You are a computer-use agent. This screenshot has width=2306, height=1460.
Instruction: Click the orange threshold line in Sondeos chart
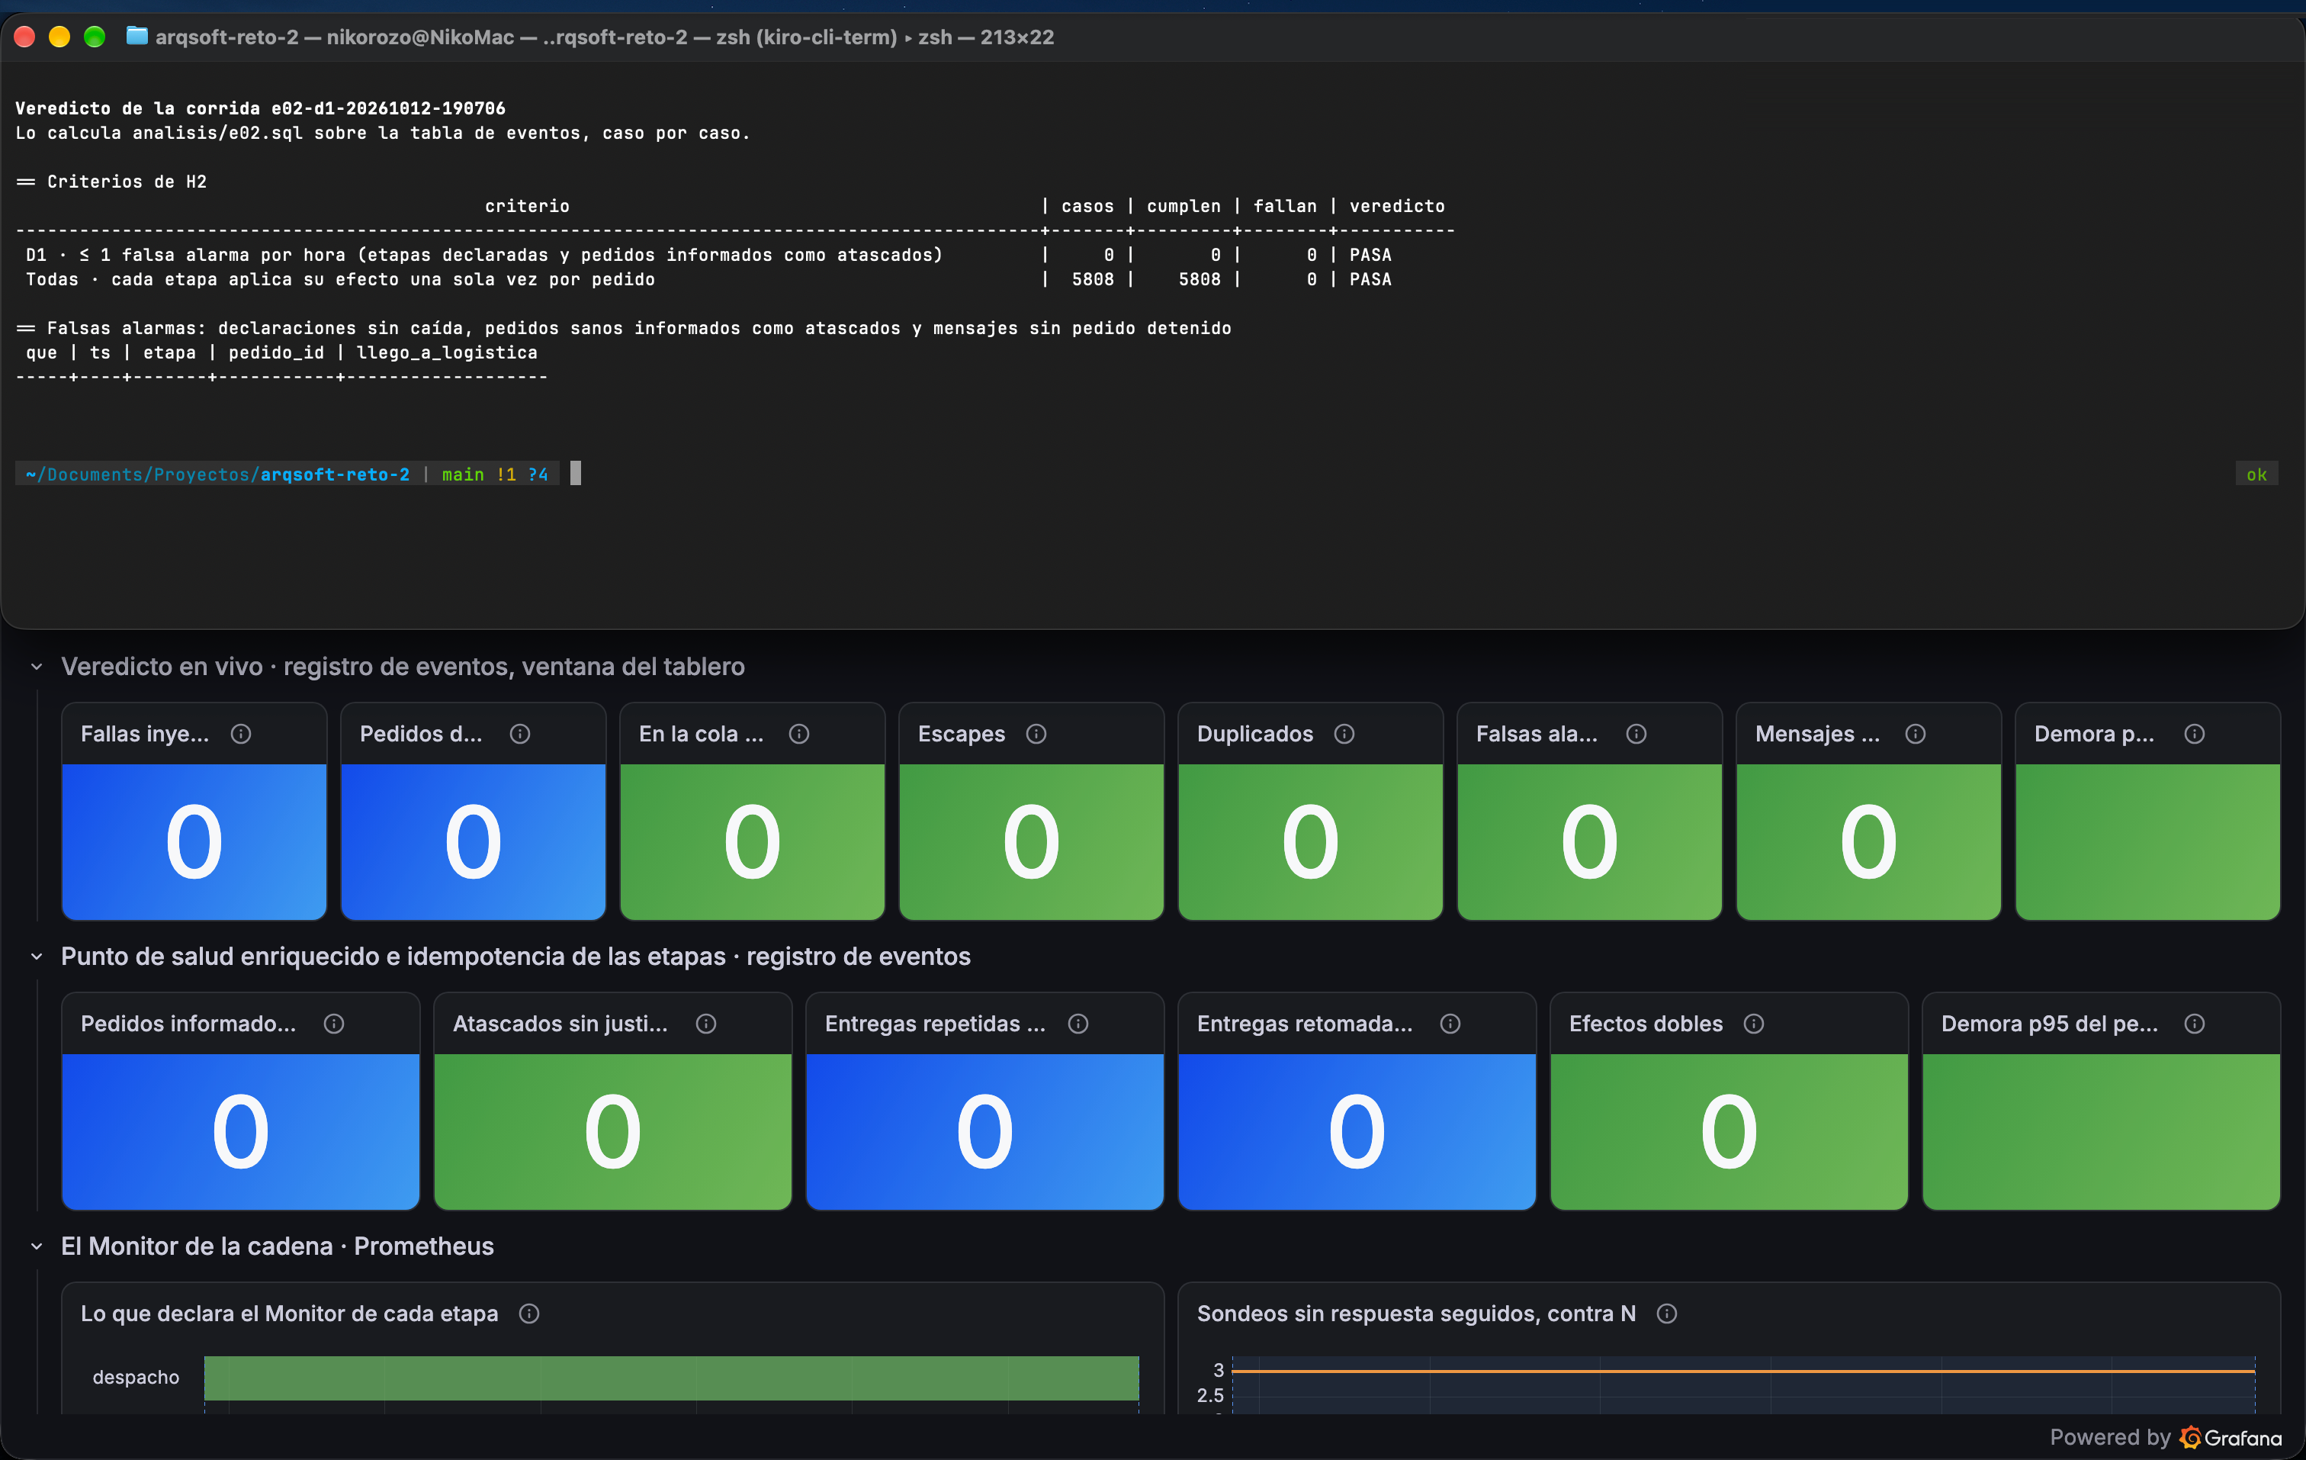click(1743, 1371)
